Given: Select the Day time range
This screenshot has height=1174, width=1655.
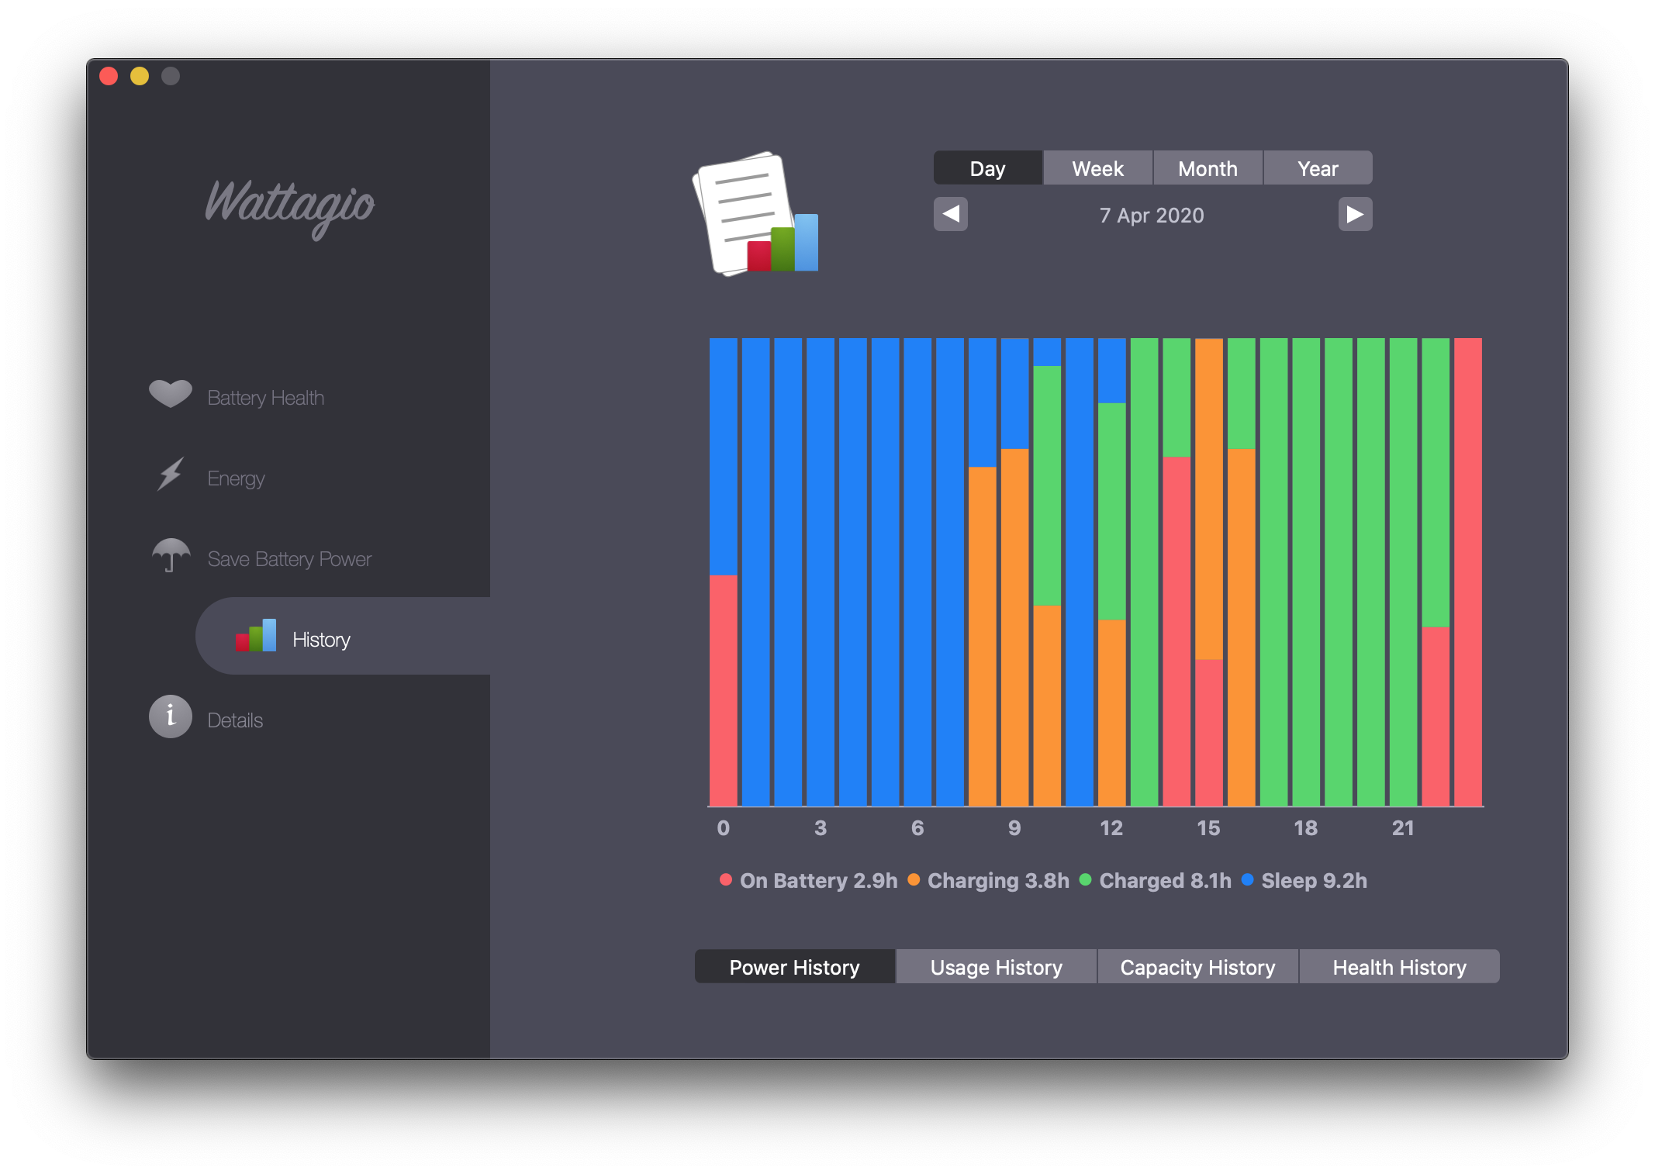Looking at the screenshot, I should [987, 168].
